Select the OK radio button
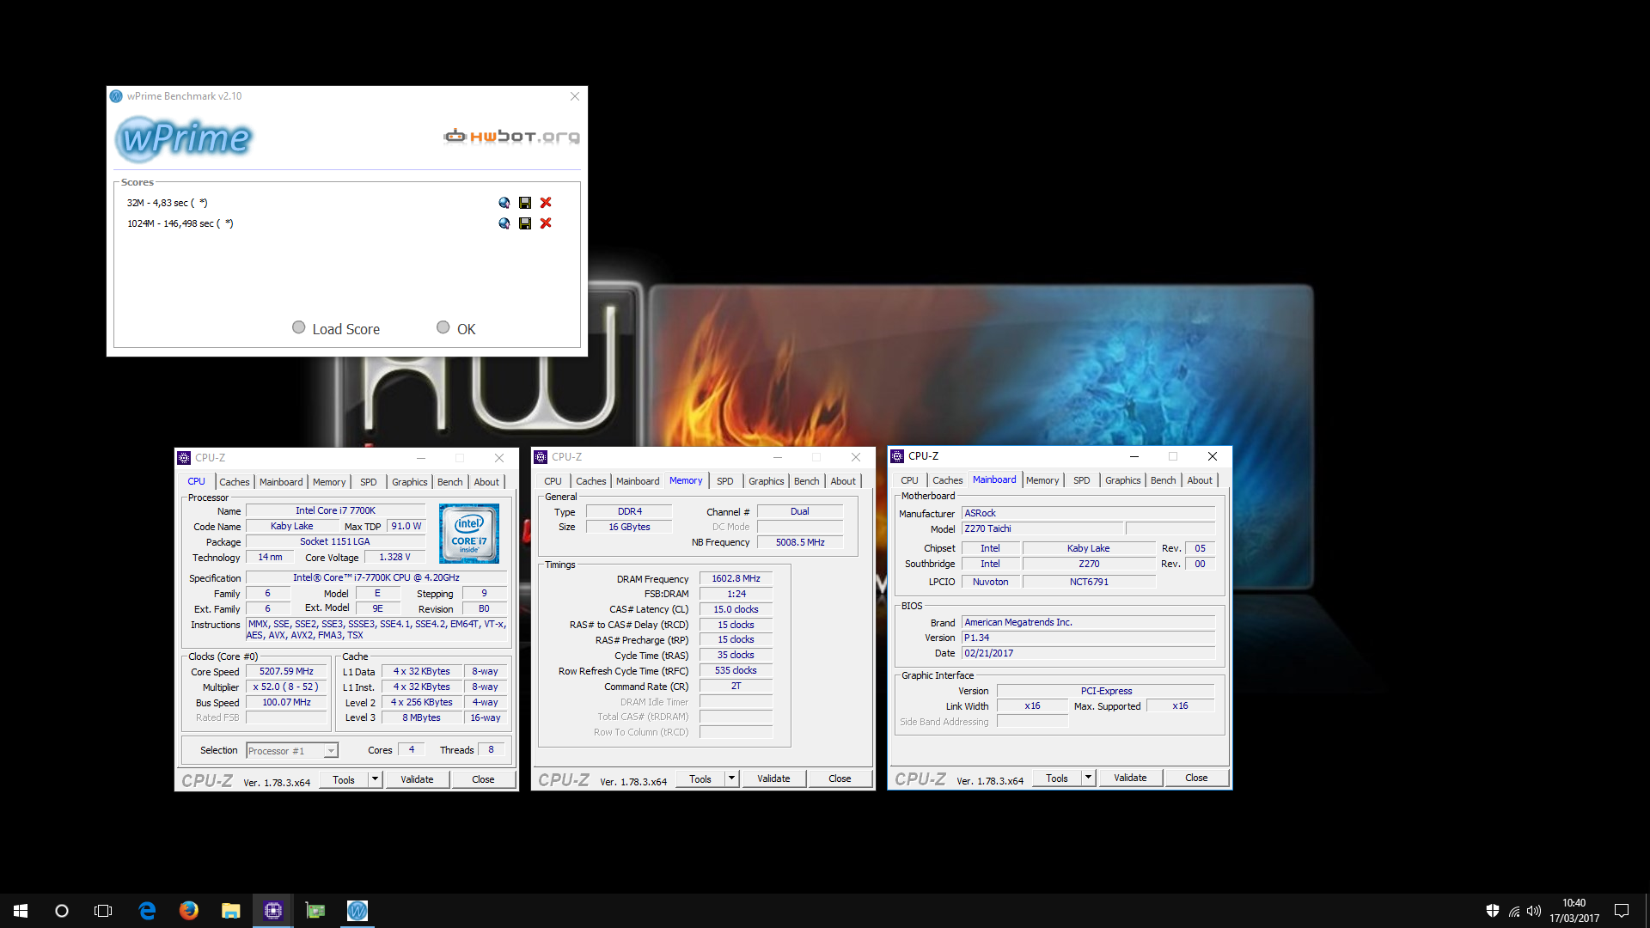 [443, 327]
